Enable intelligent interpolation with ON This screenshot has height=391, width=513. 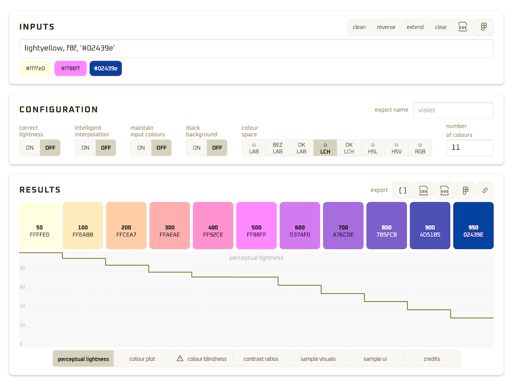tap(85, 148)
